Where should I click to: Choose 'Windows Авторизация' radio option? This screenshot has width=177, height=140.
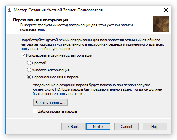tap(29, 70)
